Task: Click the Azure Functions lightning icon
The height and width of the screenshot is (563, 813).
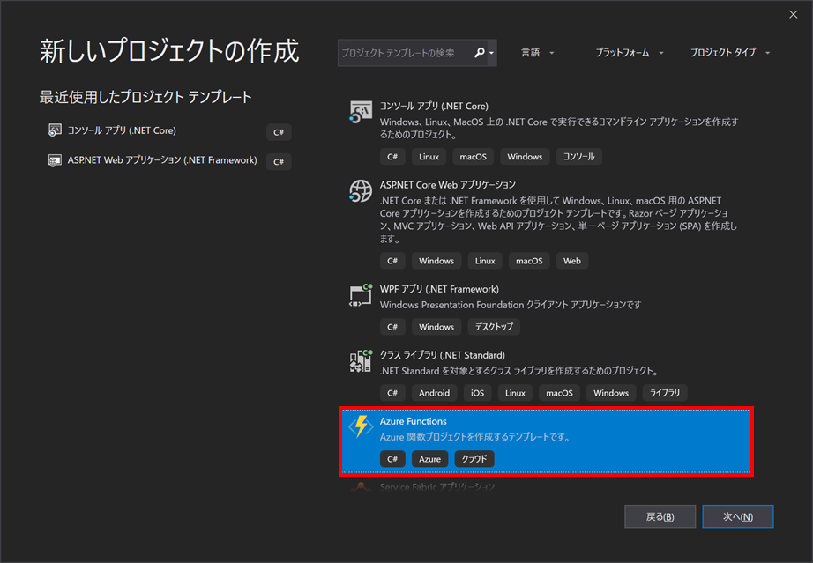Action: coord(361,426)
